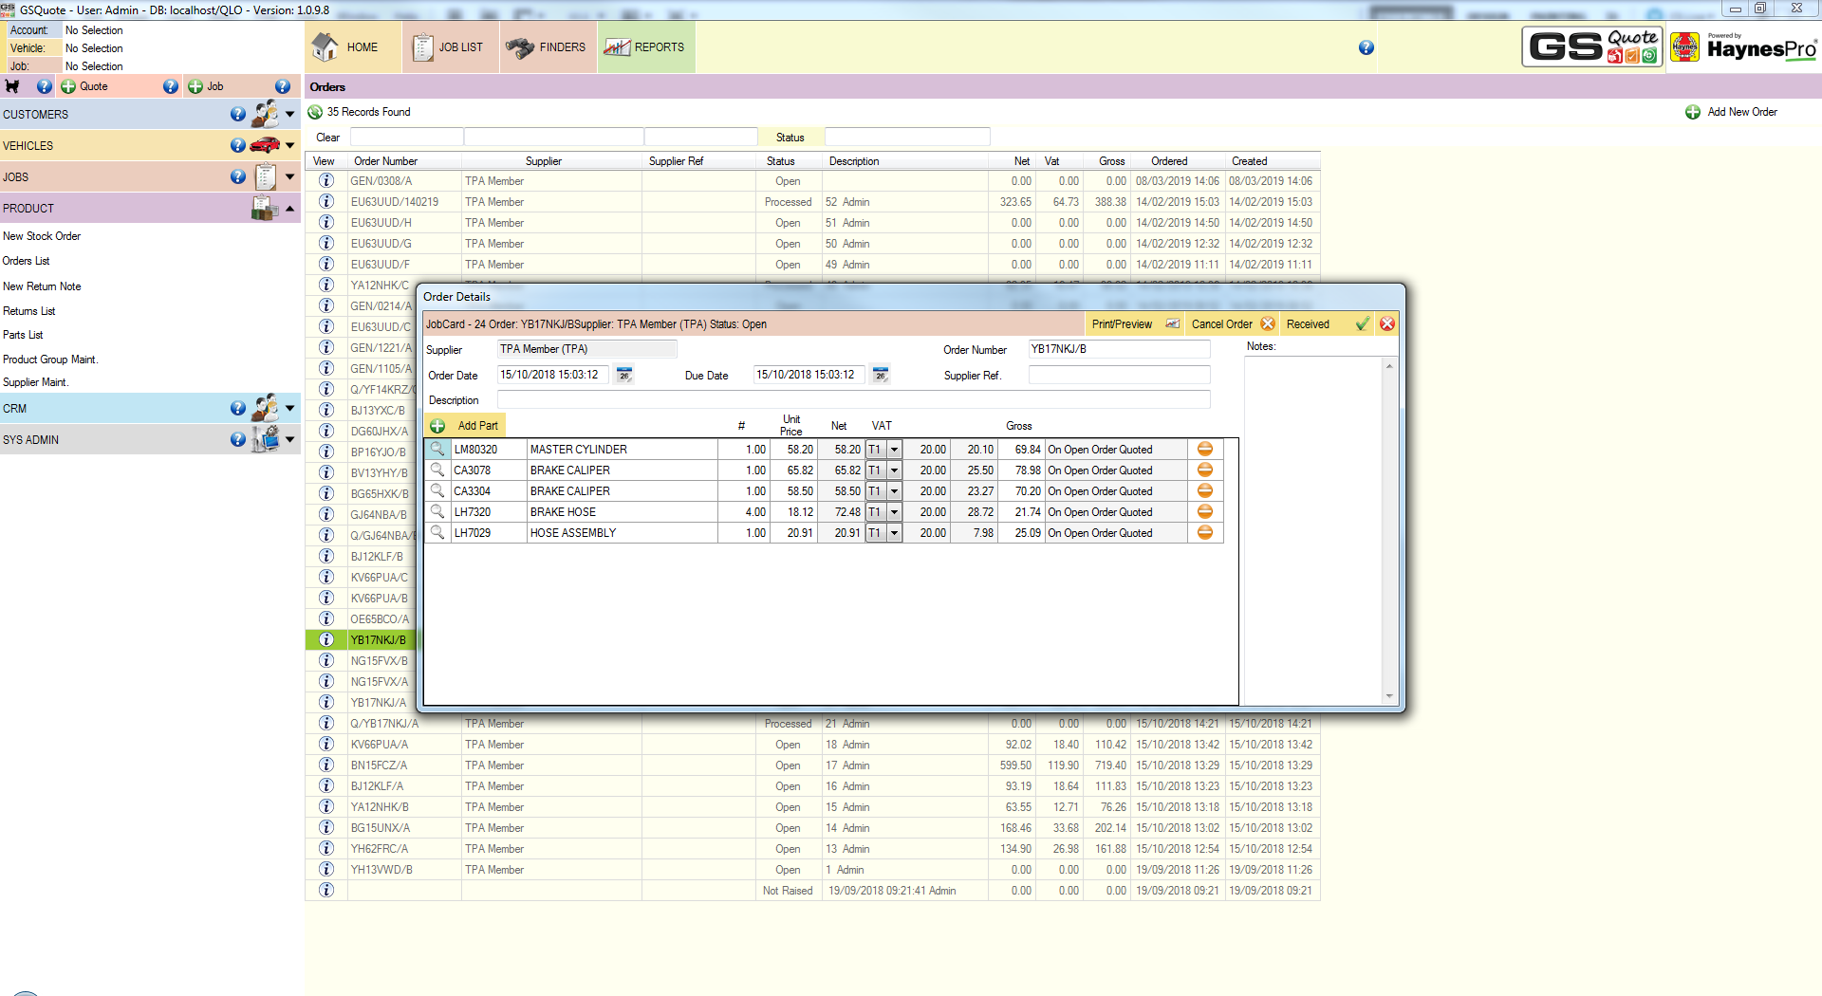The height and width of the screenshot is (996, 1822).
Task: Open Parts List
Action: [23, 335]
